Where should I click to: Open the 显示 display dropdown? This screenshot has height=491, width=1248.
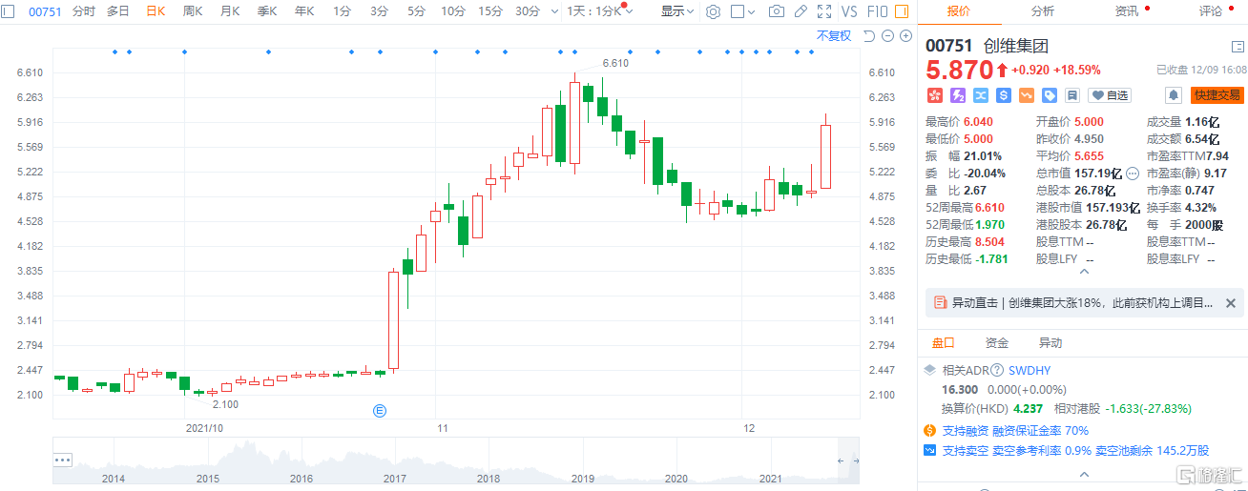(x=678, y=11)
